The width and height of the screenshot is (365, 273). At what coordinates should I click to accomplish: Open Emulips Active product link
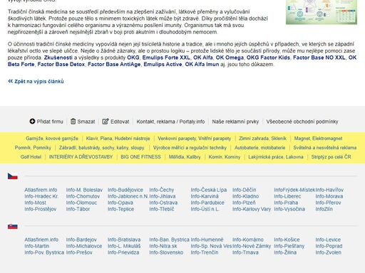tap(163, 64)
